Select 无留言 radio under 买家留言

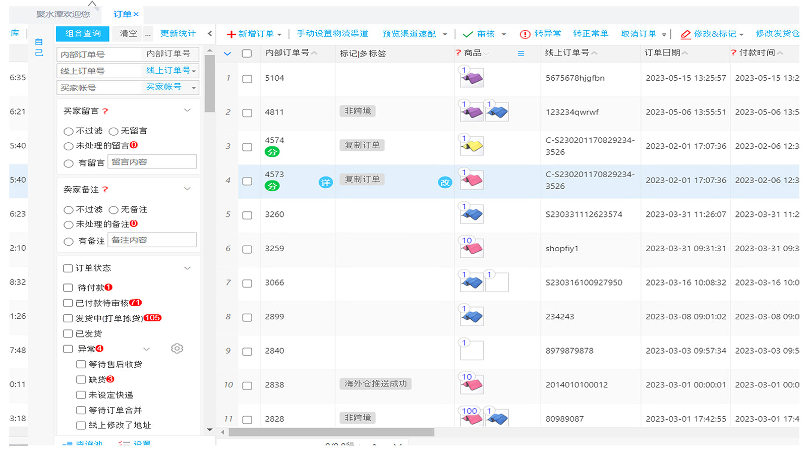113,131
